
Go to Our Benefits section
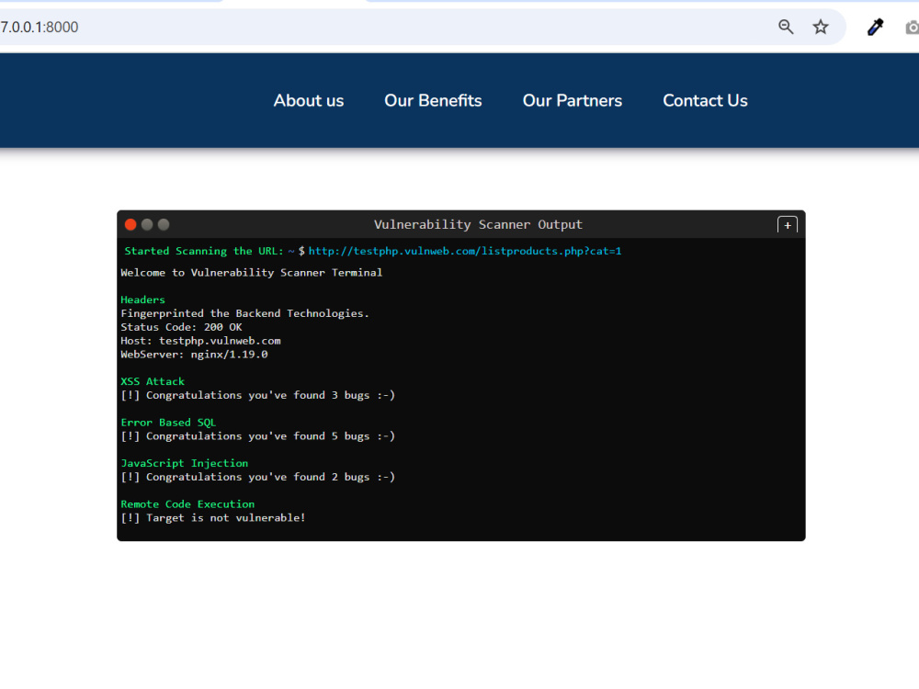pos(433,101)
